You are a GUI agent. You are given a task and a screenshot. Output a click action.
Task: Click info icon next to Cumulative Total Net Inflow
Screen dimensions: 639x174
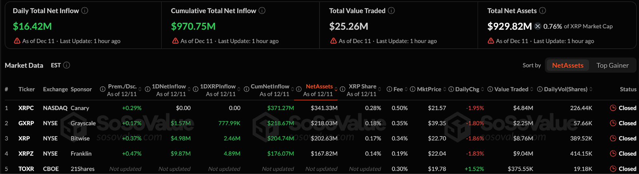tap(262, 11)
